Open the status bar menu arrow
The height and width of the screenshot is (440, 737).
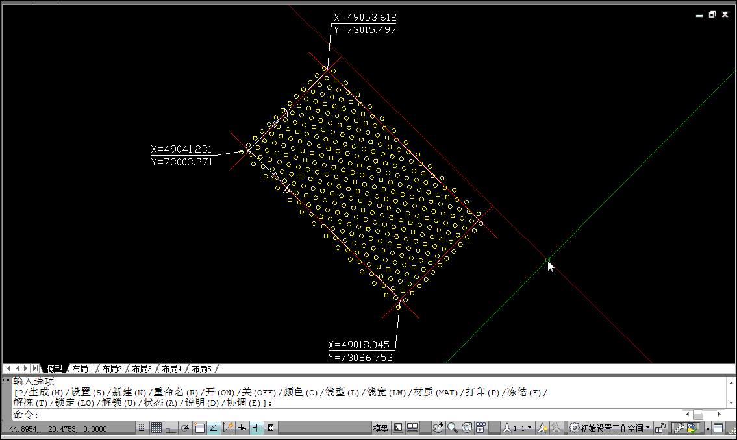[x=708, y=428]
